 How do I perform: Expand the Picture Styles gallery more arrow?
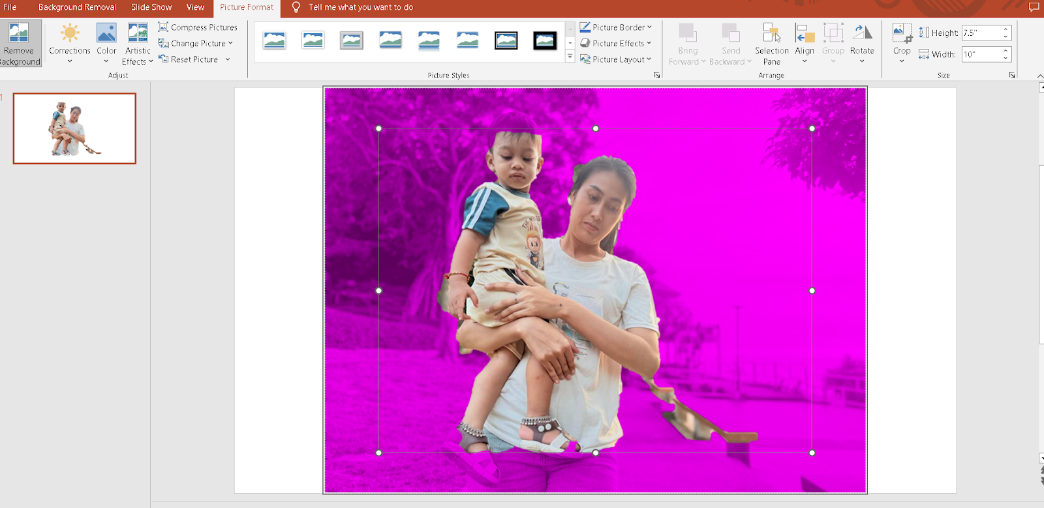click(x=570, y=57)
